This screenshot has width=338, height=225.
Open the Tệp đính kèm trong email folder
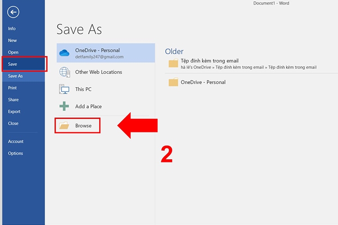click(251, 64)
